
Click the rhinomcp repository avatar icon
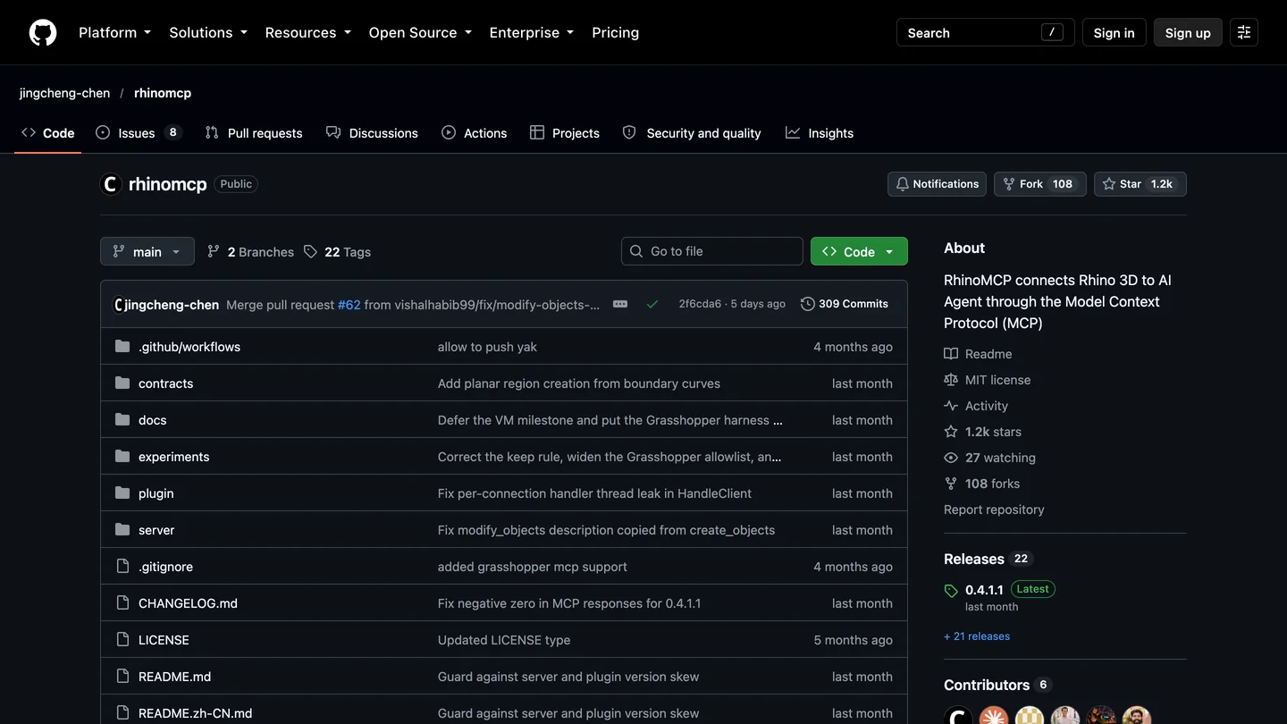[111, 184]
